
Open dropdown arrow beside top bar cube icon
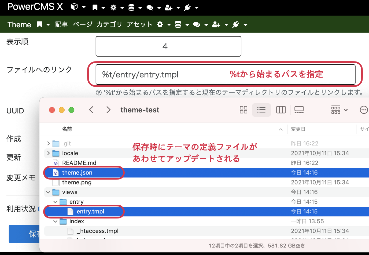tap(84, 7)
